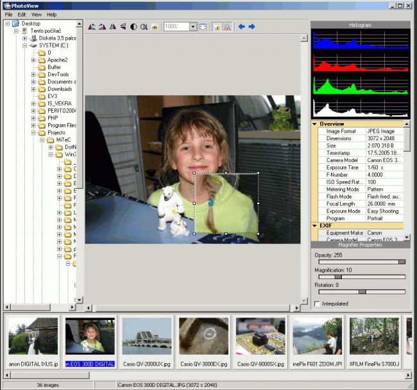This screenshot has width=417, height=390.
Task: Collapse the Tento počítač node
Action: pos(16,31)
